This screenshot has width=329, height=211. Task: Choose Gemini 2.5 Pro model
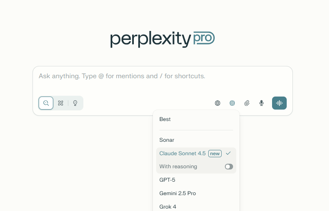(178, 193)
